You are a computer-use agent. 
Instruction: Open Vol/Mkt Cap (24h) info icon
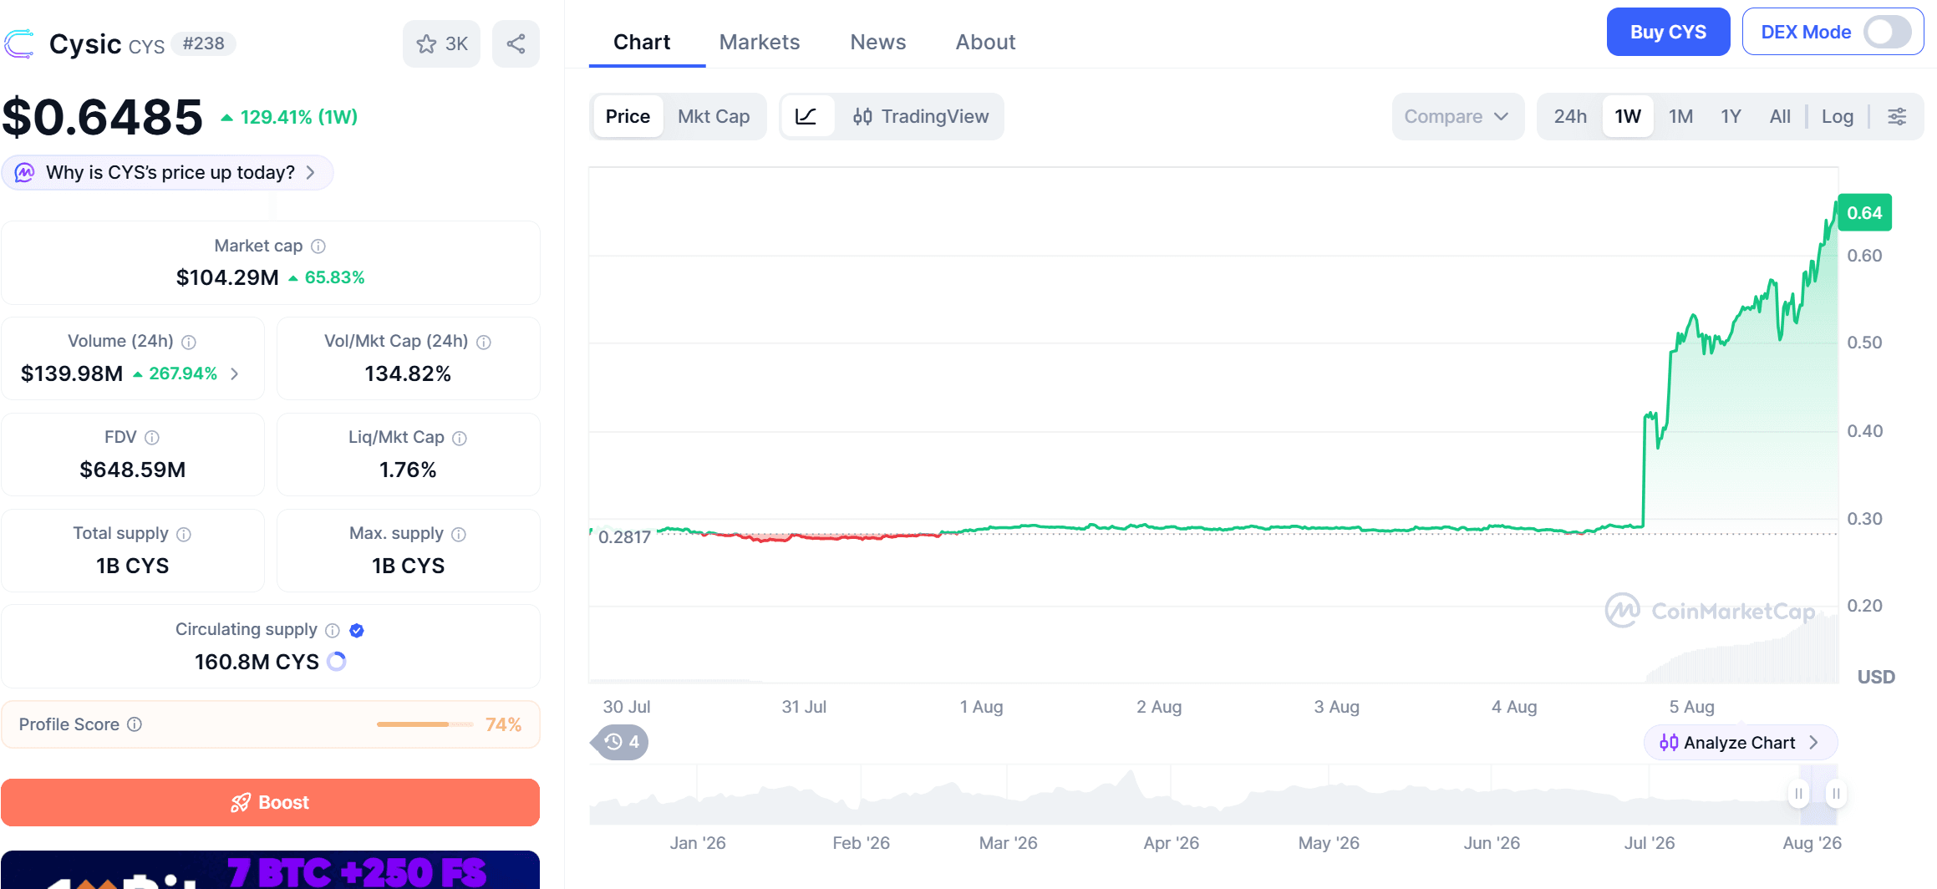pos(484,342)
